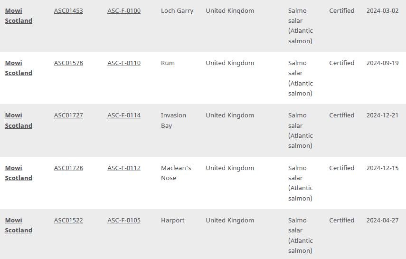This screenshot has height=259, width=406.
Task: Open the ASC01727 certificate link
Action: (68, 115)
